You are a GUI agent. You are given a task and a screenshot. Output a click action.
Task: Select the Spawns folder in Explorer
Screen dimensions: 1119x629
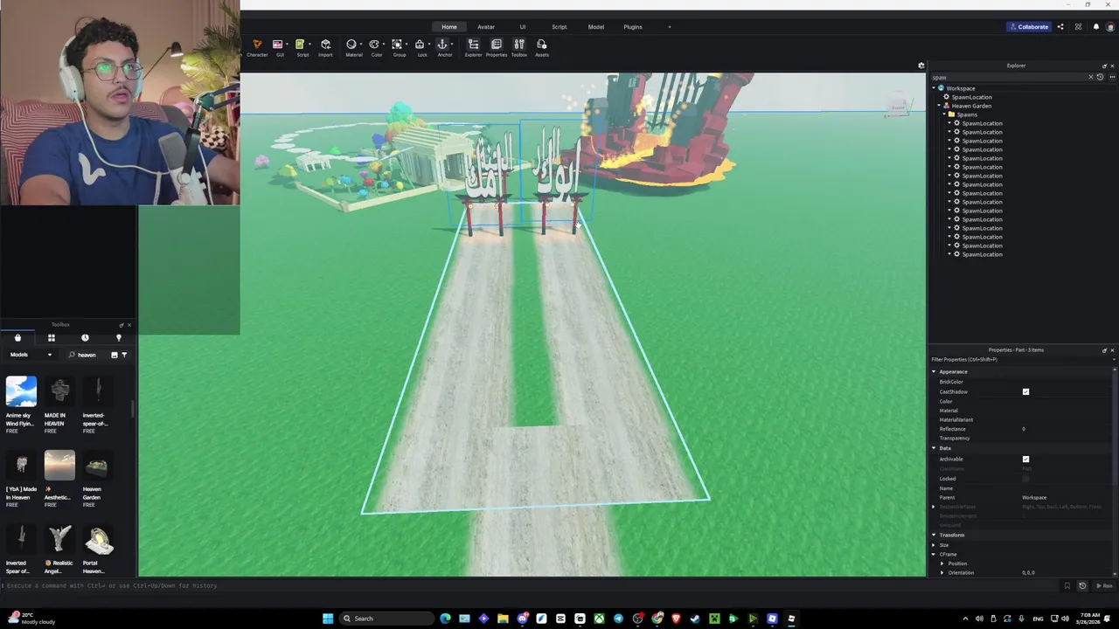(x=966, y=114)
